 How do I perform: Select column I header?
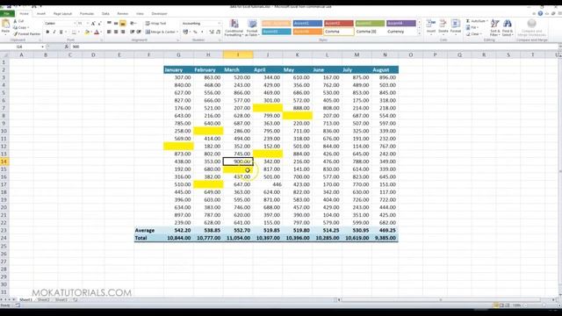pyautogui.click(x=238, y=54)
